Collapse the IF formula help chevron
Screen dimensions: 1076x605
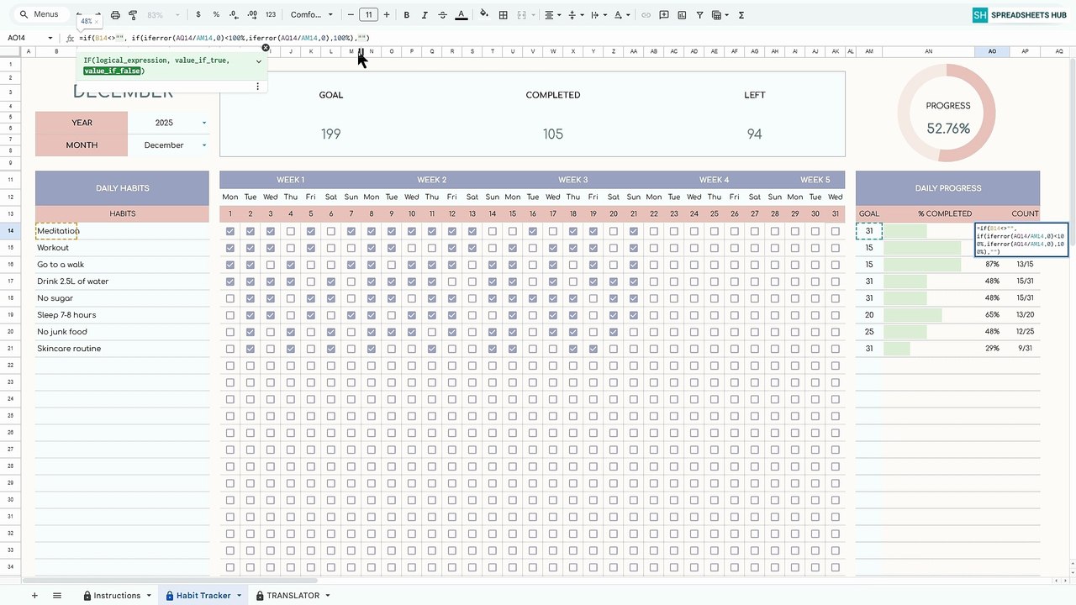pyautogui.click(x=259, y=60)
